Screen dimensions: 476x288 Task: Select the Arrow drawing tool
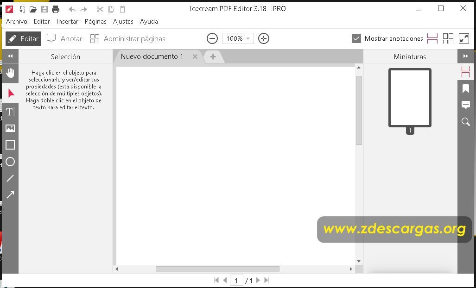(10, 194)
